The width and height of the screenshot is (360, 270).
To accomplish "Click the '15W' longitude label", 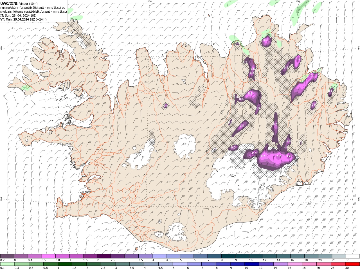I will 298,1.
